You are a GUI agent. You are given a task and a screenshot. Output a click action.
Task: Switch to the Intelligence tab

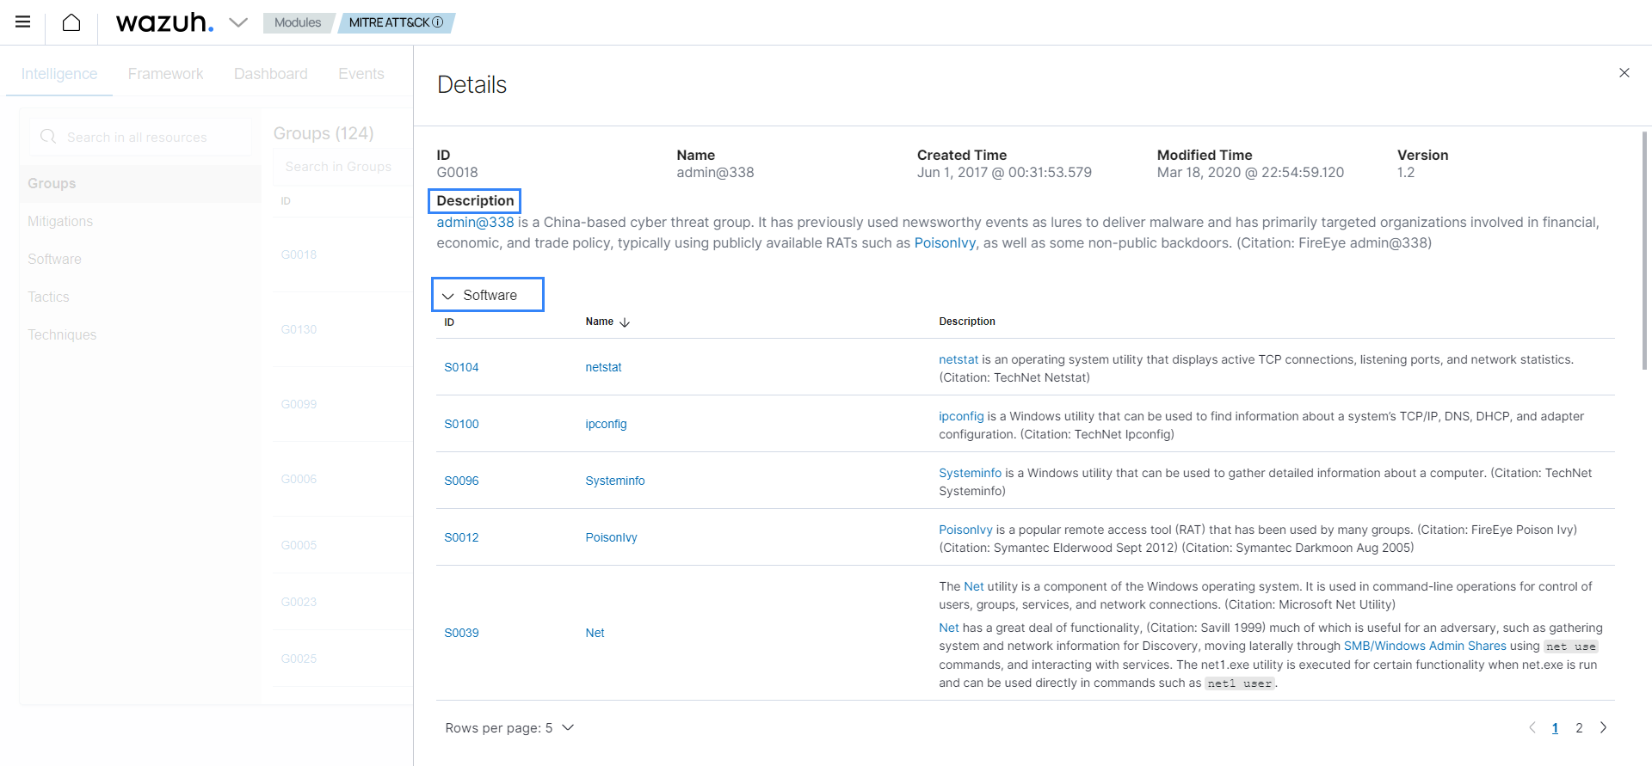(59, 74)
